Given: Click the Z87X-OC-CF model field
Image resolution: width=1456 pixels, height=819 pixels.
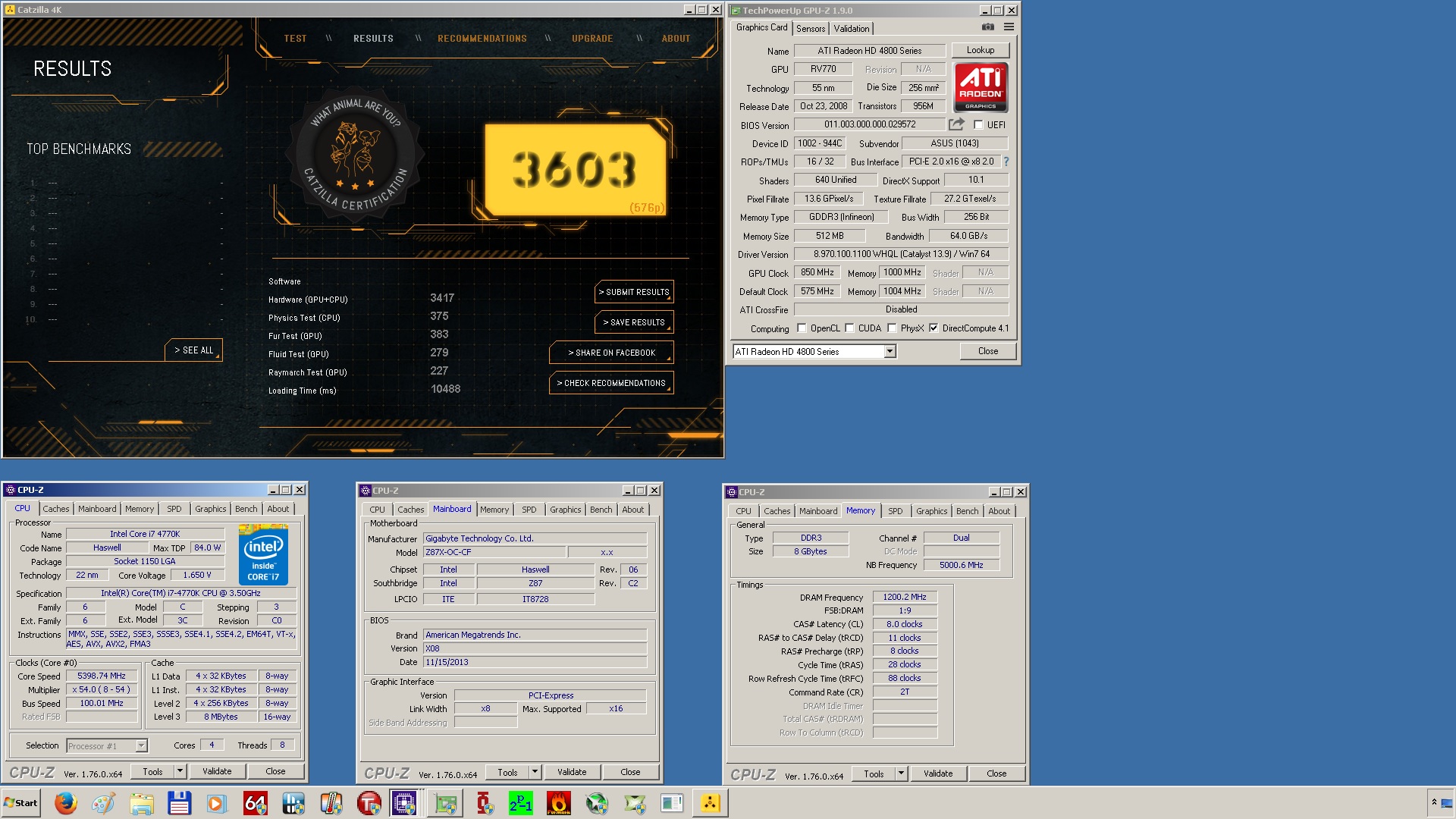Looking at the screenshot, I should click(494, 552).
